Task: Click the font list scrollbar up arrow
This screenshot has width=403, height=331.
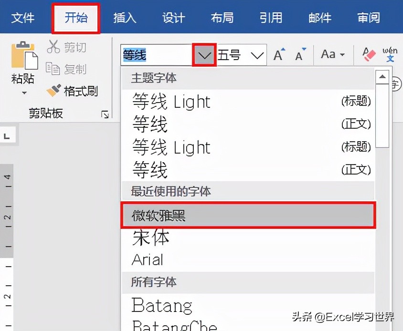Action: tap(382, 76)
